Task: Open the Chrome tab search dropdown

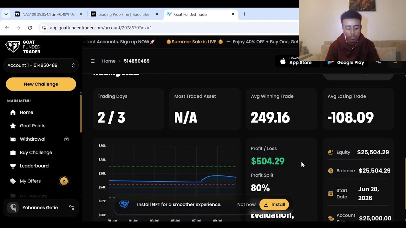Action: pyautogui.click(x=6, y=14)
